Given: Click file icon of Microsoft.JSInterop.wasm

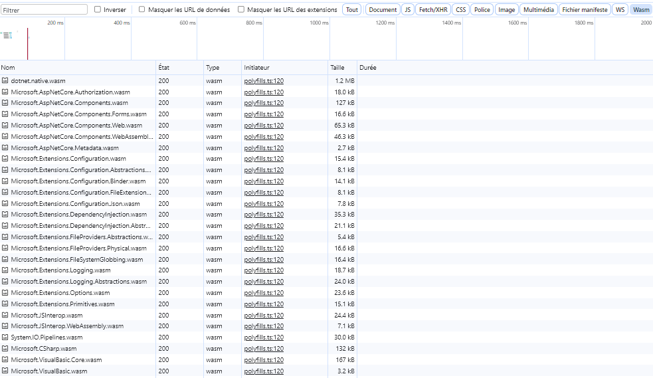Looking at the screenshot, I should point(5,315).
